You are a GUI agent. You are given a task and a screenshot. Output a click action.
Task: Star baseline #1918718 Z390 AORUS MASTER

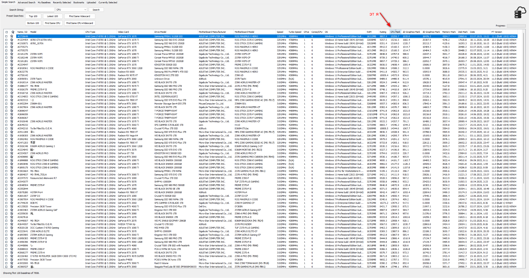[x=12, y=93]
